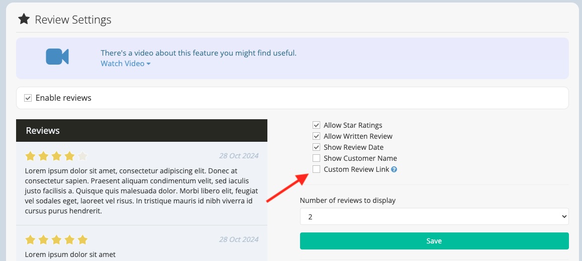Toggle the Allow Written Review checkbox
Screen dimensions: 582x261
coord(316,136)
